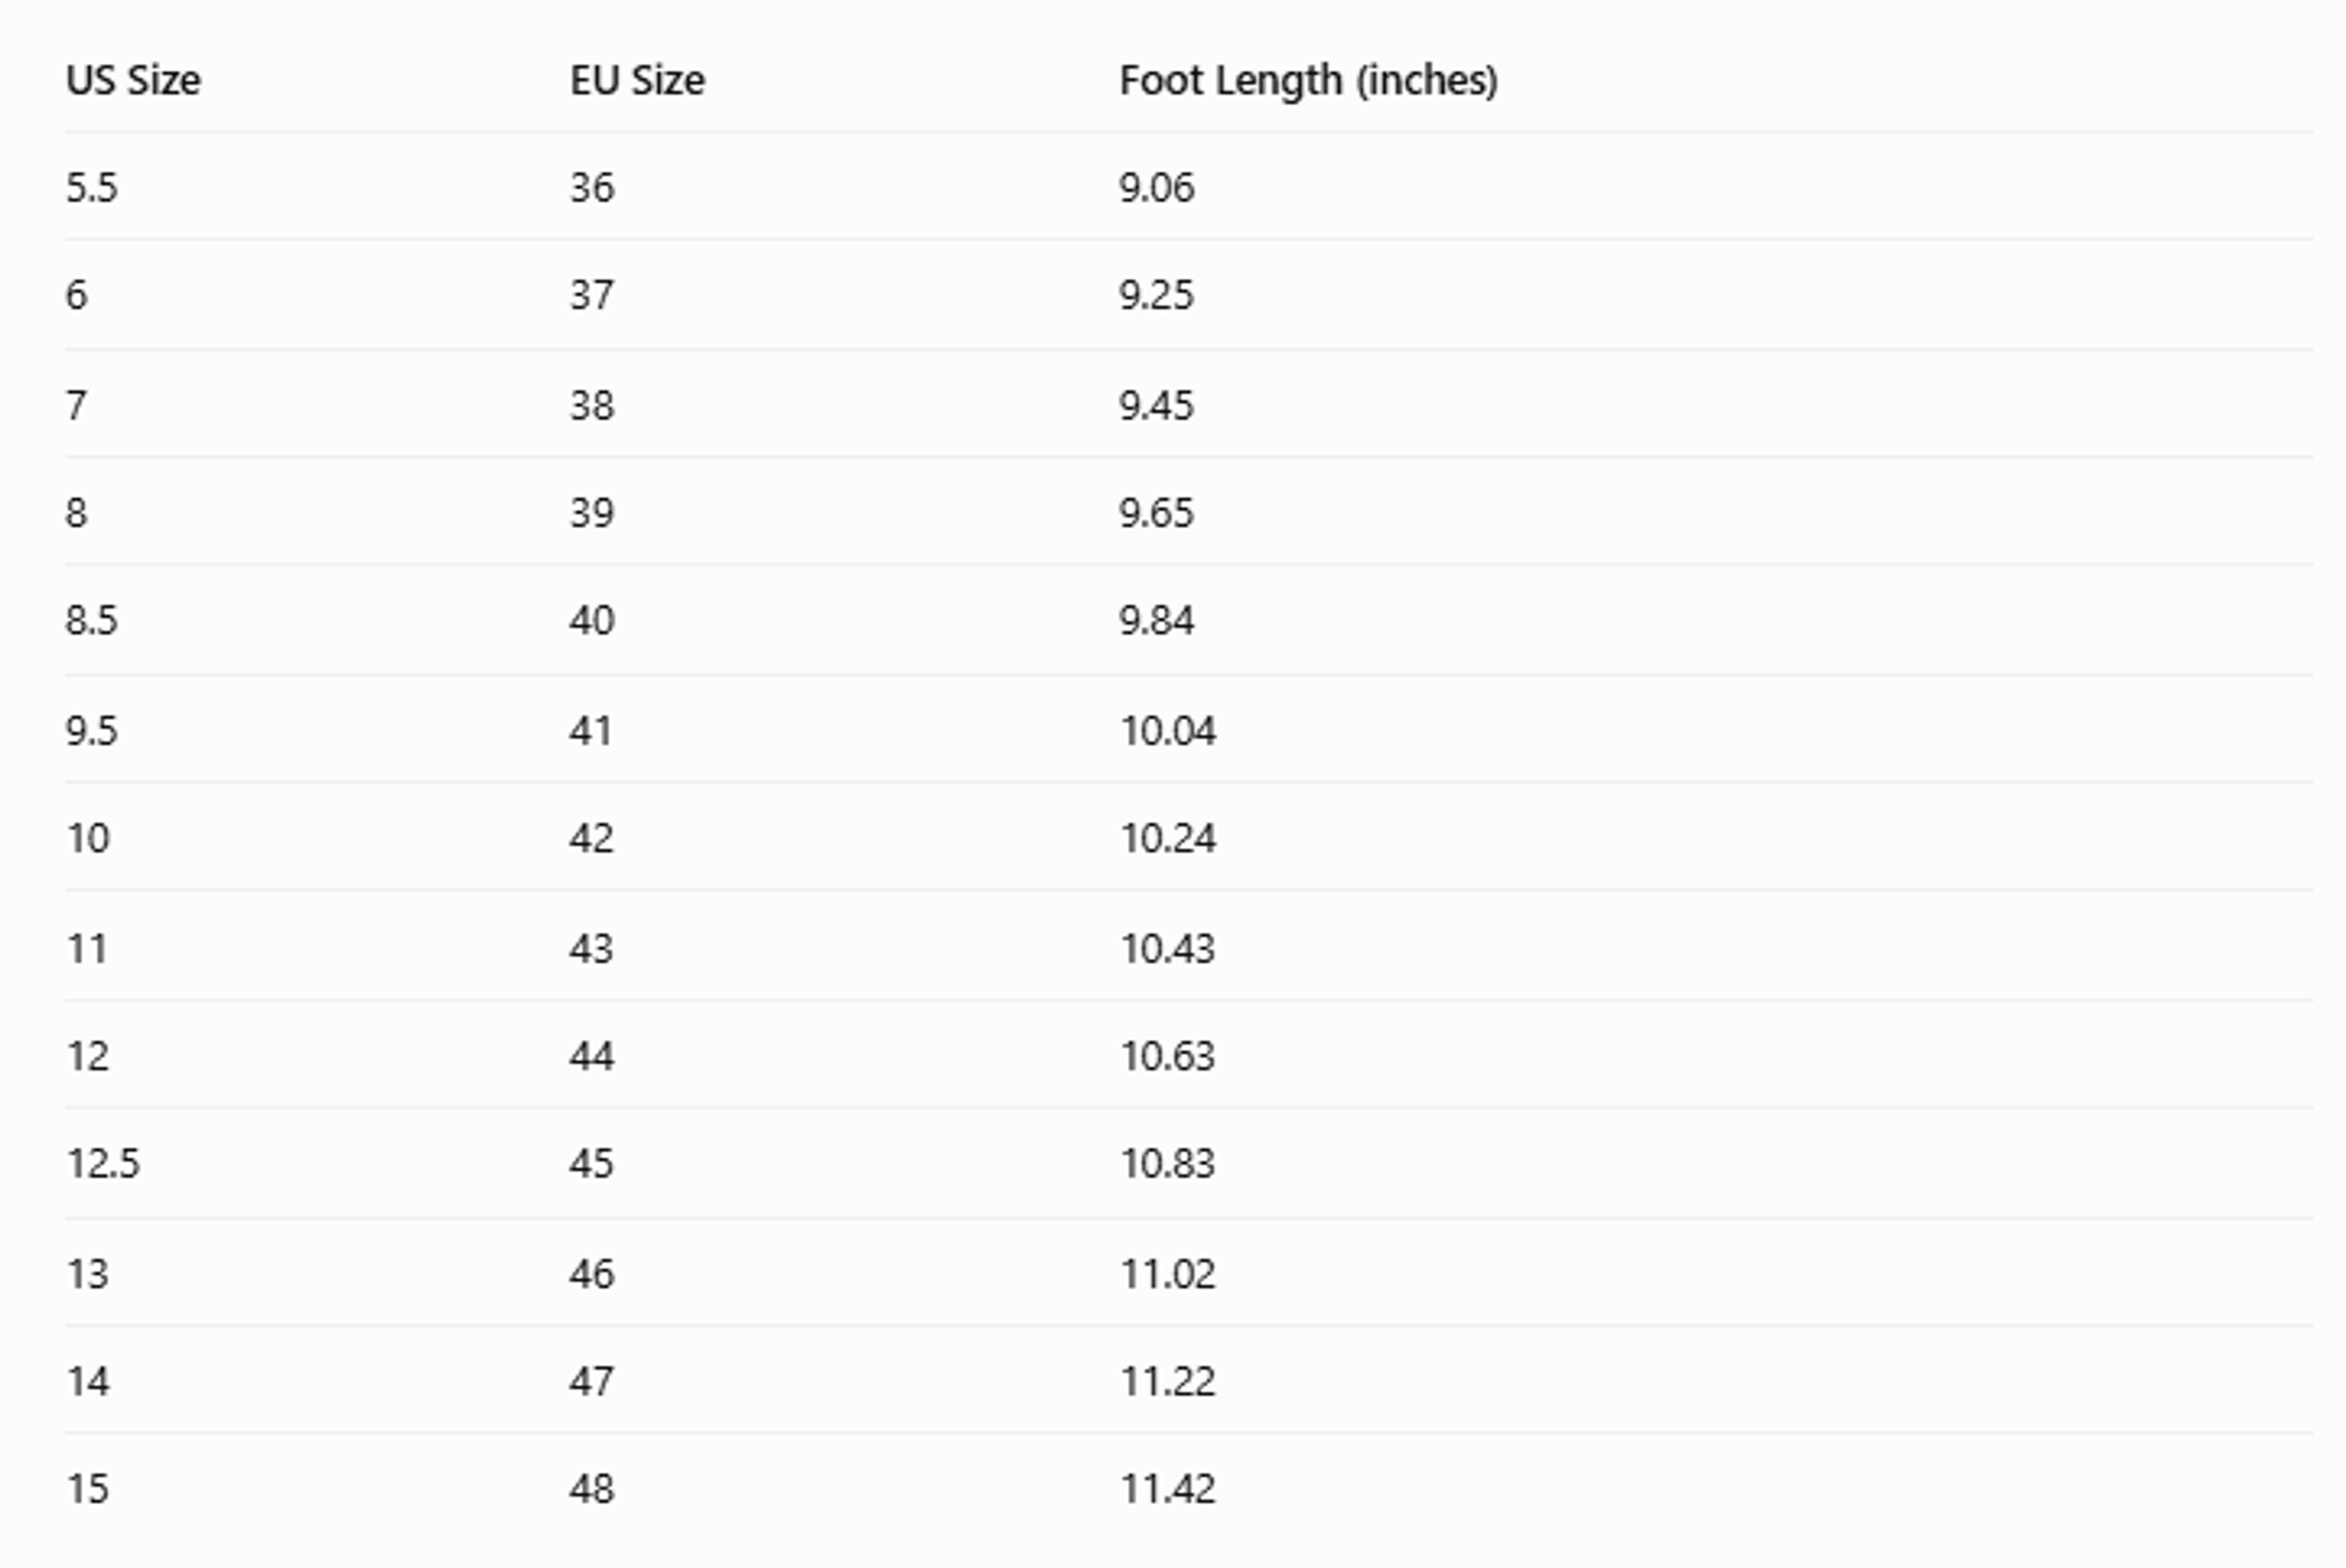Click the Foot Length (inches) header

pyautogui.click(x=1308, y=81)
